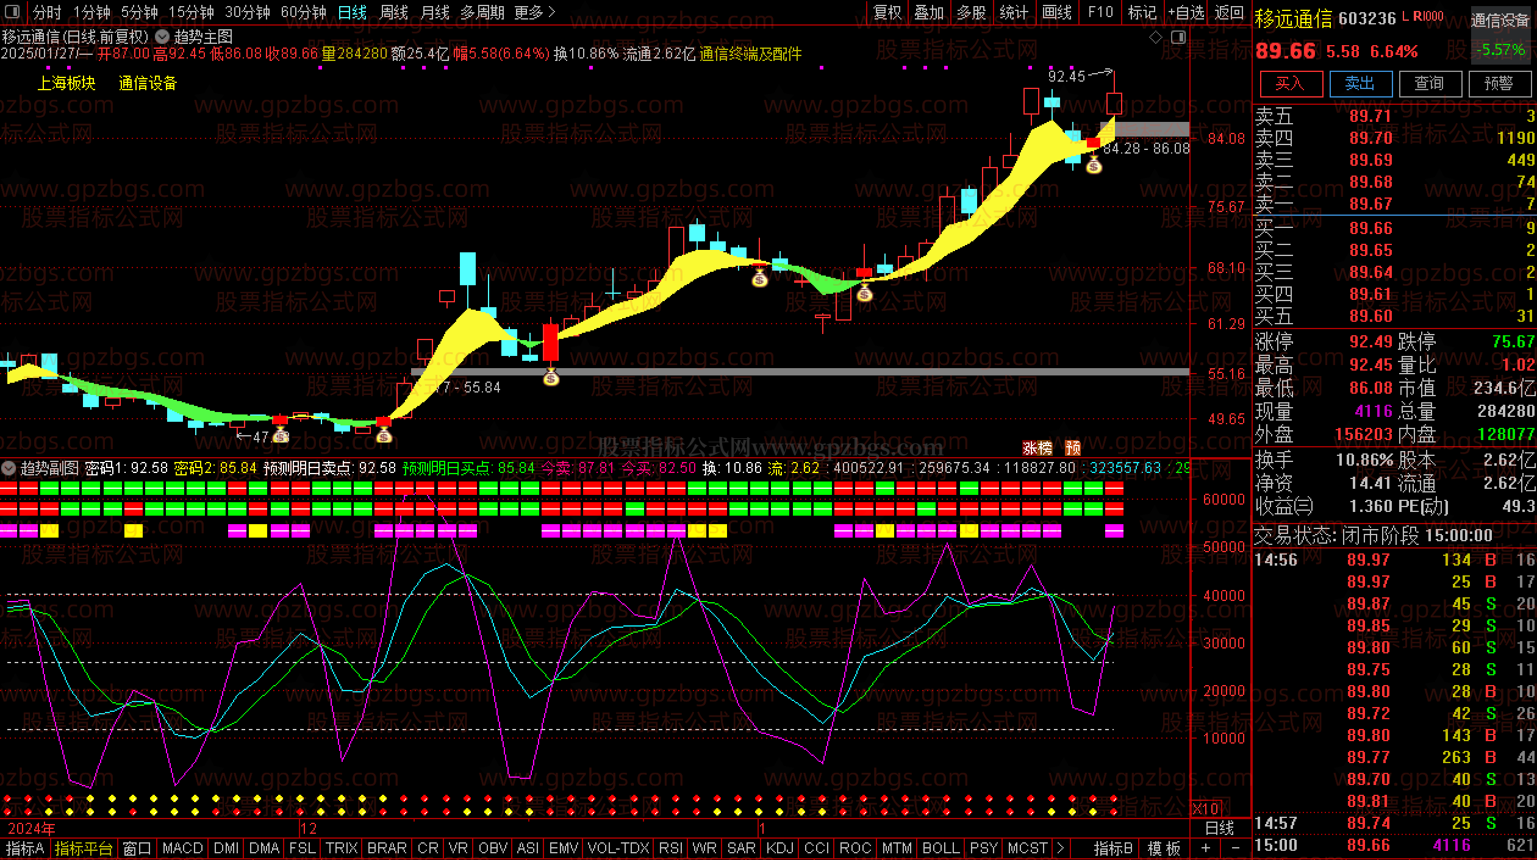Image resolution: width=1537 pixels, height=860 pixels.
Task: Show more indicators via the > arrow after MCST
Action: 1060,848
